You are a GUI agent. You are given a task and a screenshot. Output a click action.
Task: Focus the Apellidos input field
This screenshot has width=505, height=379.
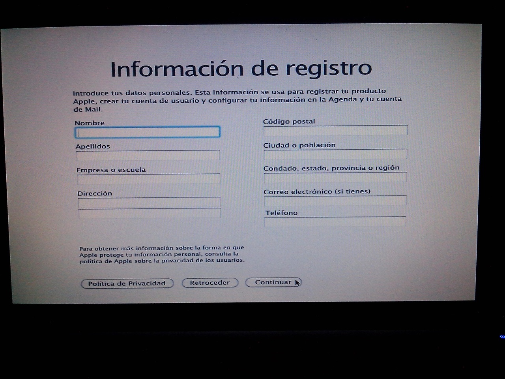(x=148, y=155)
